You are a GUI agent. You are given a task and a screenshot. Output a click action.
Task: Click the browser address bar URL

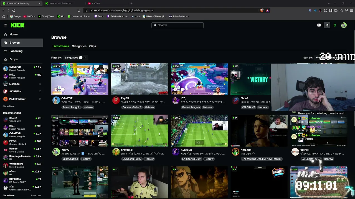coord(121,10)
